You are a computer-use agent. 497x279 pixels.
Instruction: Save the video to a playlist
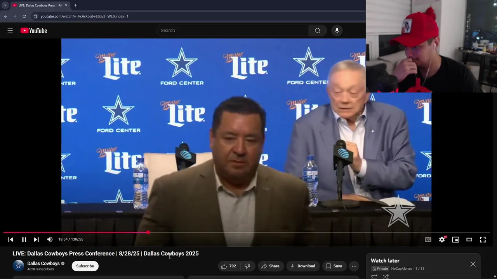coord(334,266)
